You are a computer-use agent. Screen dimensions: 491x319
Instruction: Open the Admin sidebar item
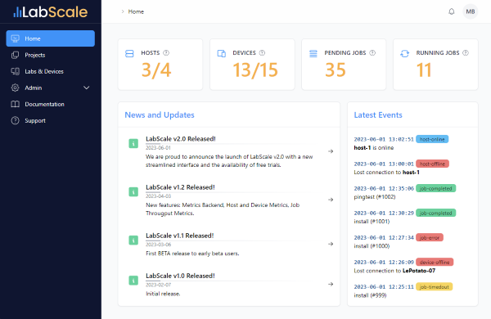(51, 88)
